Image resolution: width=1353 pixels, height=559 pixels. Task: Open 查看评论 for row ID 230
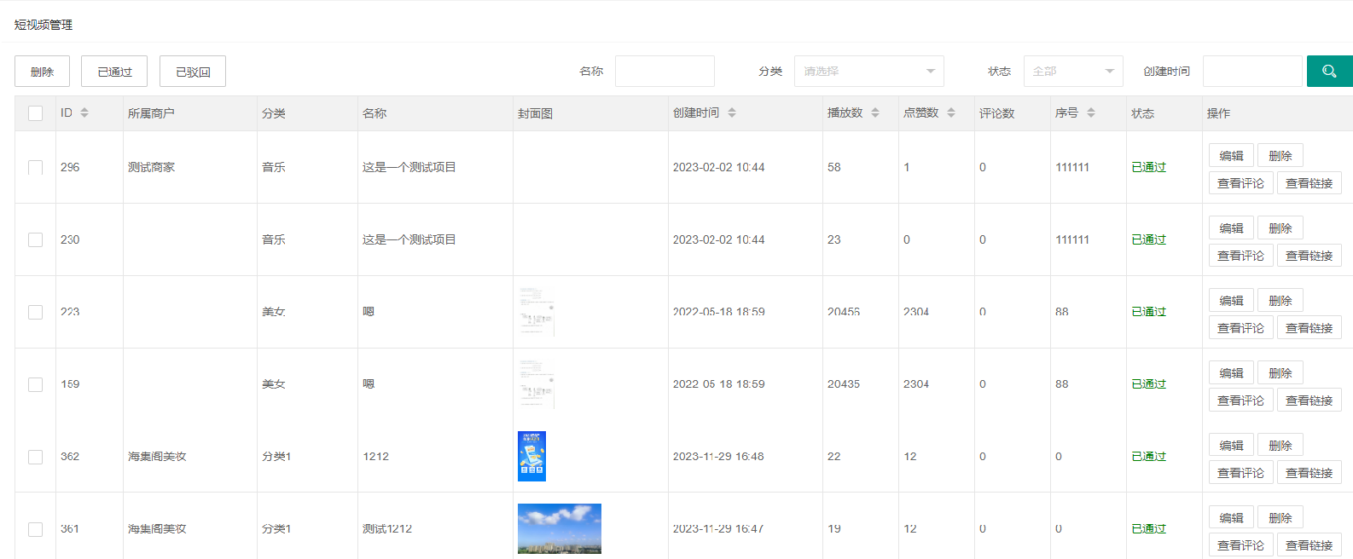coord(1240,256)
